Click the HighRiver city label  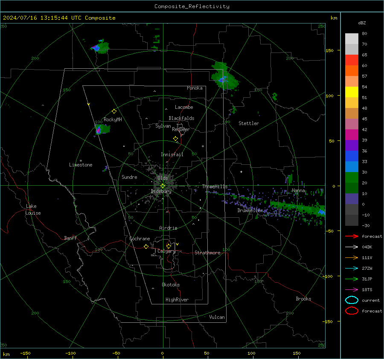tap(177, 300)
